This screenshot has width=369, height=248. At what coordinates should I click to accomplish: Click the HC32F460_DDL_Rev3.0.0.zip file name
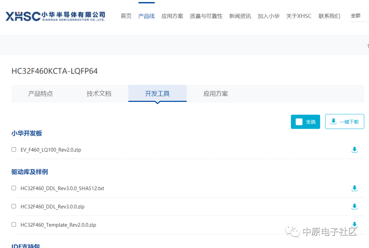[x=53, y=206]
